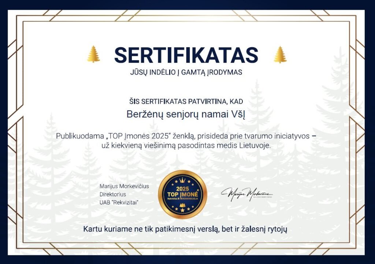Select the subtitle "JŪSŲ INDĖLIO Į GAMTĄ ĮRODYMAS"
This screenshot has width=375, height=264.
point(186,72)
